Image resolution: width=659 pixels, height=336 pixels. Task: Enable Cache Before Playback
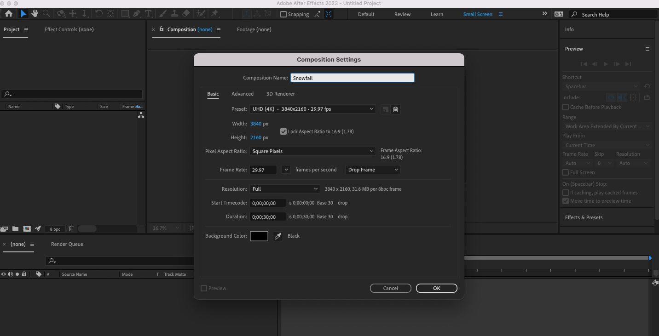pos(566,107)
